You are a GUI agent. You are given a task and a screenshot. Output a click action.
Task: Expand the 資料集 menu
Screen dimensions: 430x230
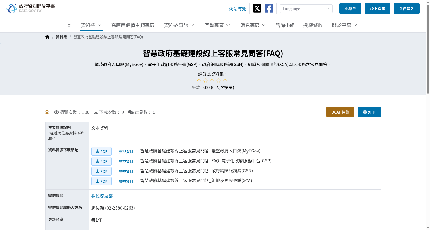(91, 25)
